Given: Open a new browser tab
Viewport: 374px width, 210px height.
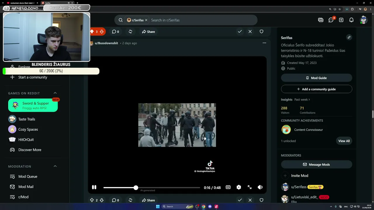Looking at the screenshot, I should 77,3.
